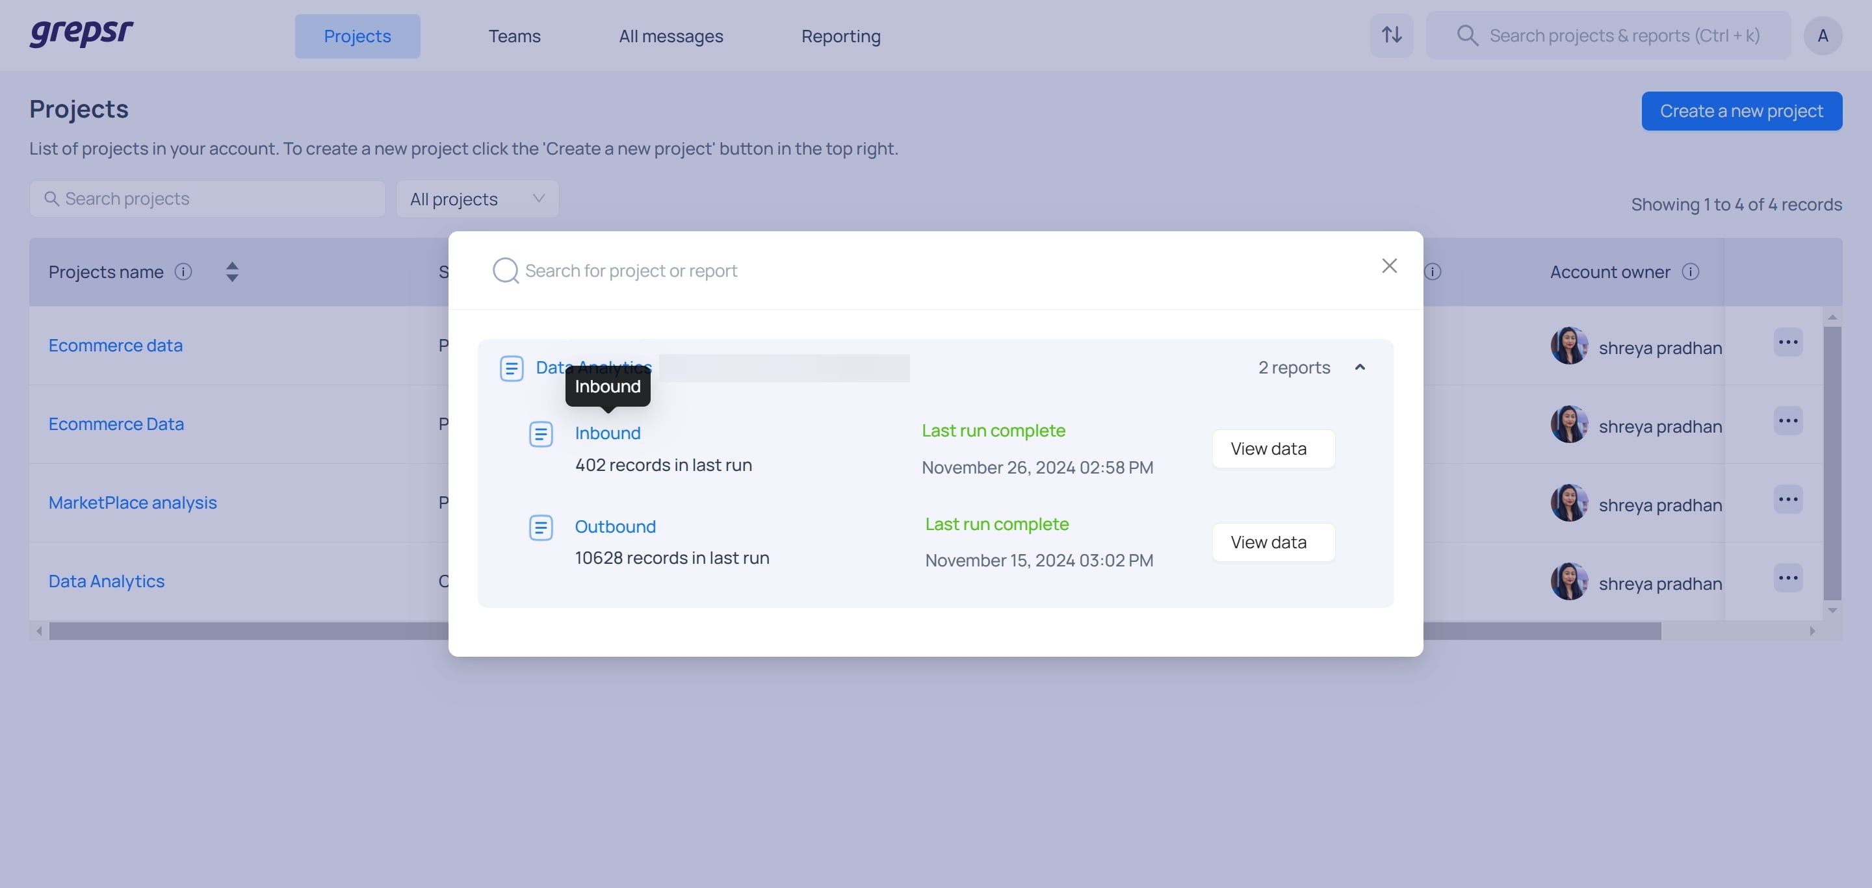This screenshot has height=888, width=1872.
Task: Click the table vertical scrollbar
Action: click(x=1832, y=463)
